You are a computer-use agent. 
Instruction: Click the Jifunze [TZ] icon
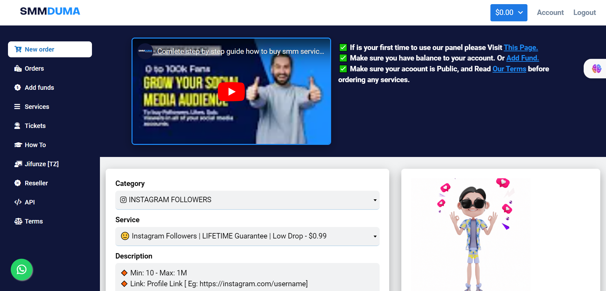[18, 164]
